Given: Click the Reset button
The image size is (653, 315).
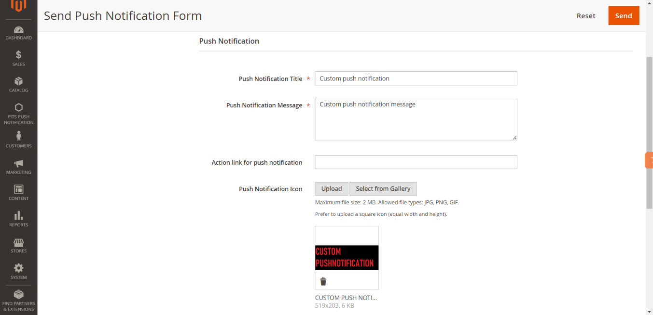Looking at the screenshot, I should pyautogui.click(x=586, y=16).
